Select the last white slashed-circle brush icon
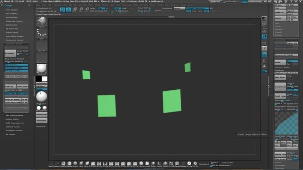The image size is (303, 170). tap(195, 164)
